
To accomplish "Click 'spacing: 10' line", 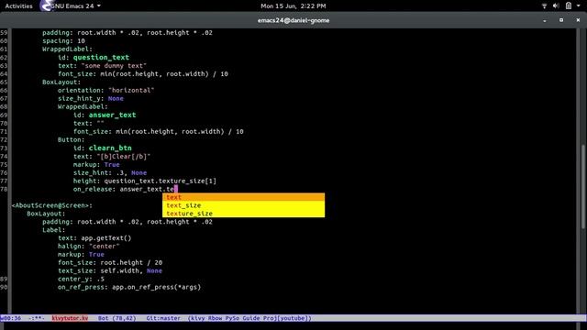I will point(63,40).
